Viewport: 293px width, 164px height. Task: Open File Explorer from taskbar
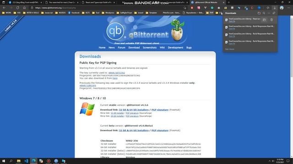click(19, 161)
